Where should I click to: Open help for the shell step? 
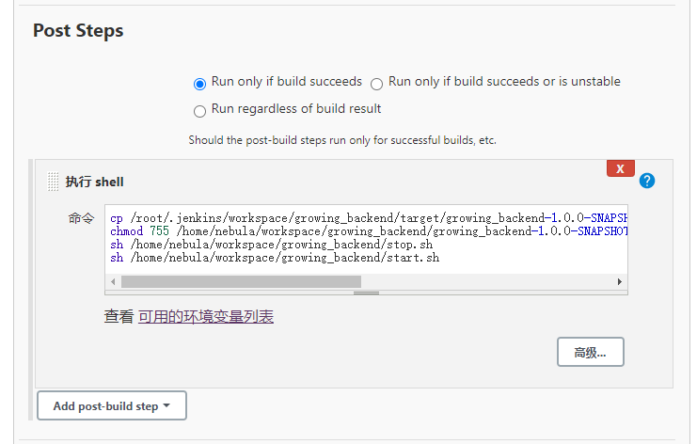pos(647,181)
